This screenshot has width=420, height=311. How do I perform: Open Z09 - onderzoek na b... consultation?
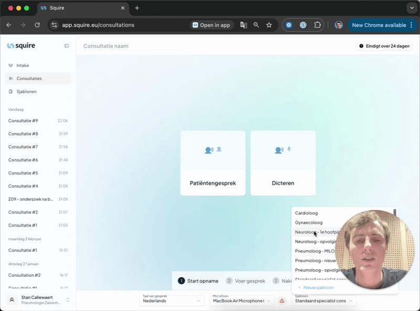pyautogui.click(x=38, y=199)
